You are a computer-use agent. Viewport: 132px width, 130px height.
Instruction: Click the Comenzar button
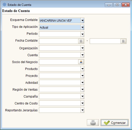(x=115, y=123)
